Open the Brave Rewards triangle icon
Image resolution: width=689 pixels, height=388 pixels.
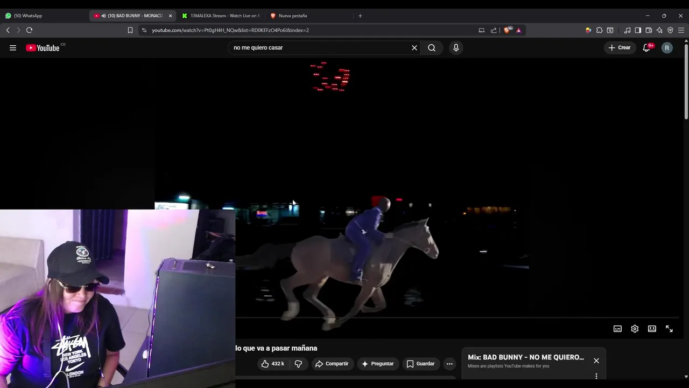[519, 30]
